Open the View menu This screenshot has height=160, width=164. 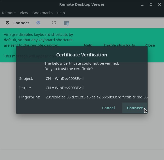(24, 13)
